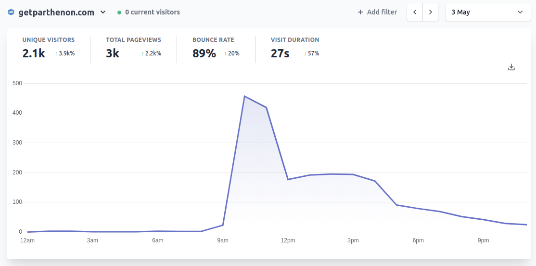Image resolution: width=536 pixels, height=266 pixels.
Task: Click the 57% visit duration change
Action: click(311, 53)
